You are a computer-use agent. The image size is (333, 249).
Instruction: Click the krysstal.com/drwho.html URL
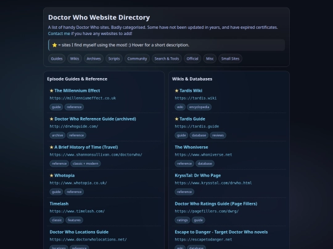point(213,183)
